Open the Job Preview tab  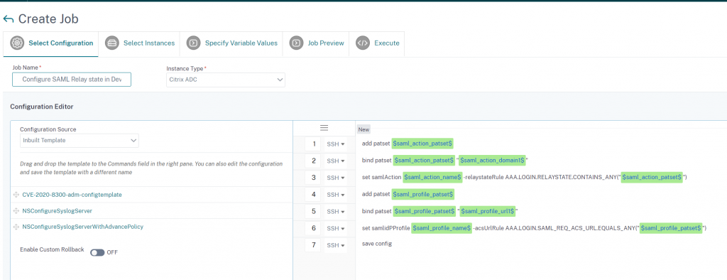point(316,43)
